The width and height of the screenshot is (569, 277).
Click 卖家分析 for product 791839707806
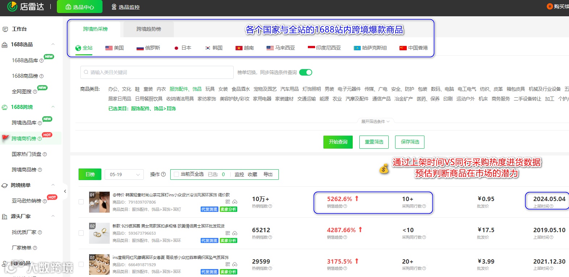[229, 209]
